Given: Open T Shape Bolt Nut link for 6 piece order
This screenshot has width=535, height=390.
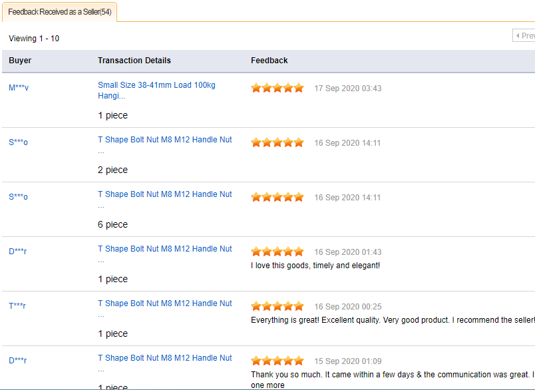Looking at the screenshot, I should point(165,194).
